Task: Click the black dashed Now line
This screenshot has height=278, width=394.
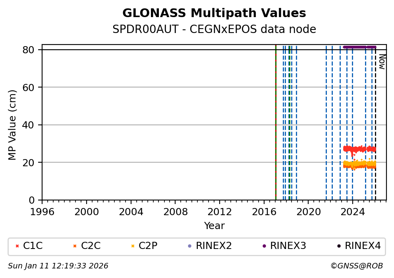Action: coord(375,119)
